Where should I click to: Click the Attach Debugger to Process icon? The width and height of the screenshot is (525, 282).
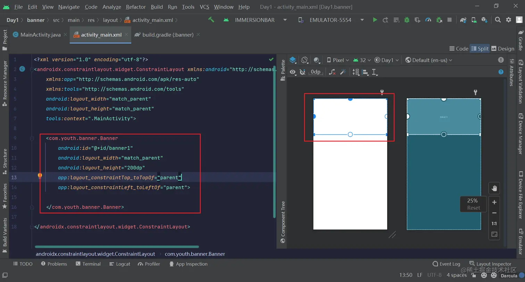point(439,20)
